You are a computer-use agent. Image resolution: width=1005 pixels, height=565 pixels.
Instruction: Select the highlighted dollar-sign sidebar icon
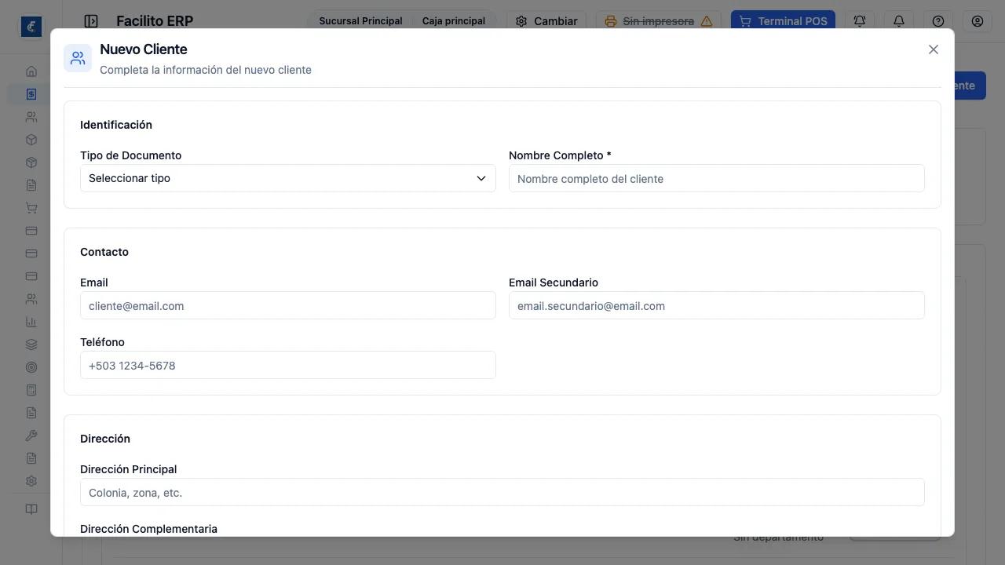[x=31, y=94]
